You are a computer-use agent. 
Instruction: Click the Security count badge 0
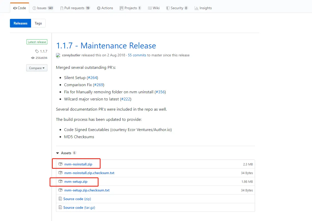point(186,8)
